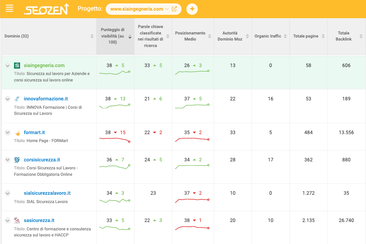Sort by Parole chiave classificate arrows
Viewport: 366px width, 244px height.
pyautogui.click(x=168, y=36)
